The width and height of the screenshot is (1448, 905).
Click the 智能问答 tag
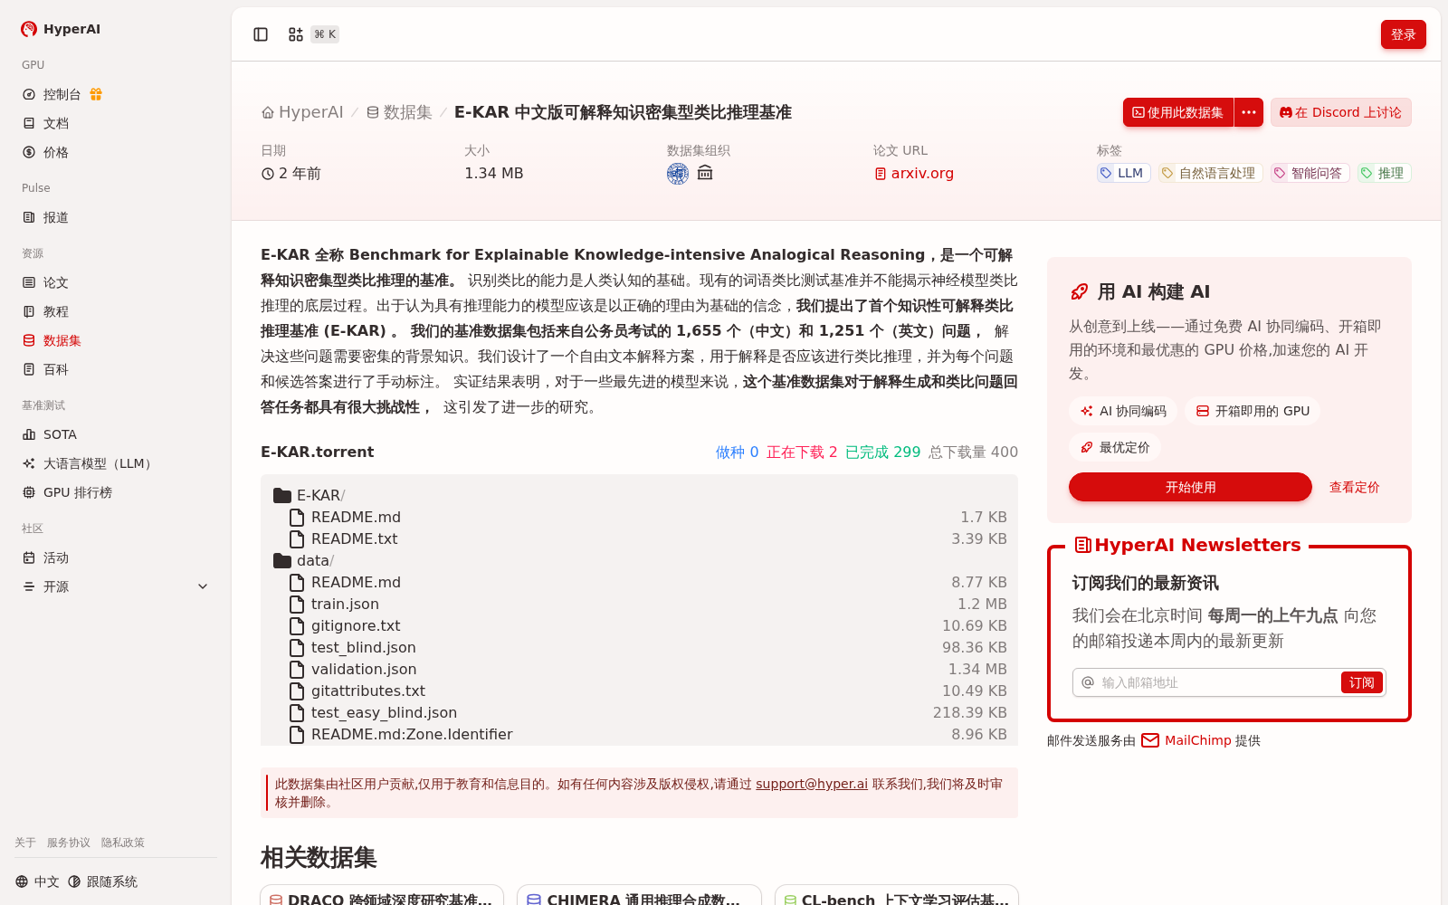[x=1310, y=173]
